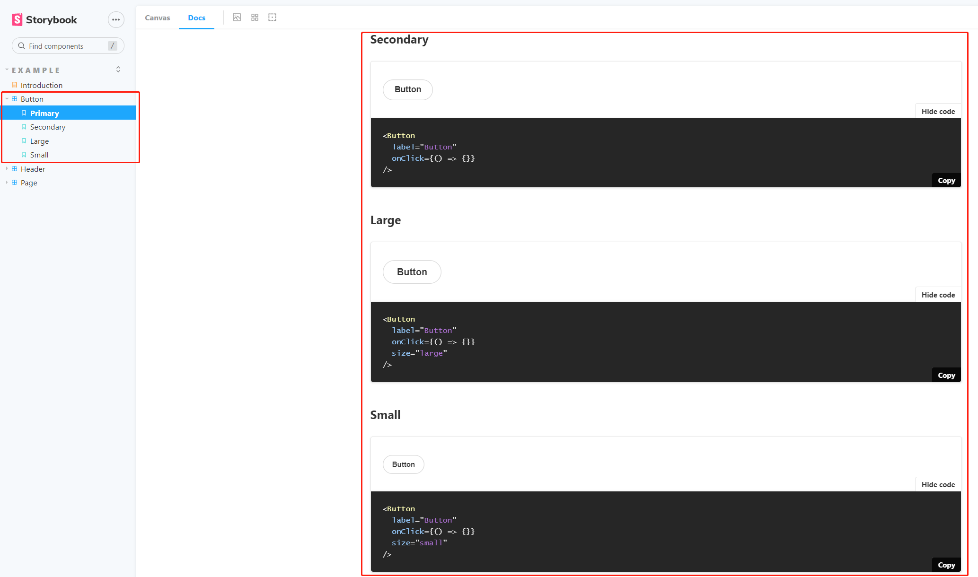Click the Introduction document icon
This screenshot has height=577, width=978.
click(15, 85)
